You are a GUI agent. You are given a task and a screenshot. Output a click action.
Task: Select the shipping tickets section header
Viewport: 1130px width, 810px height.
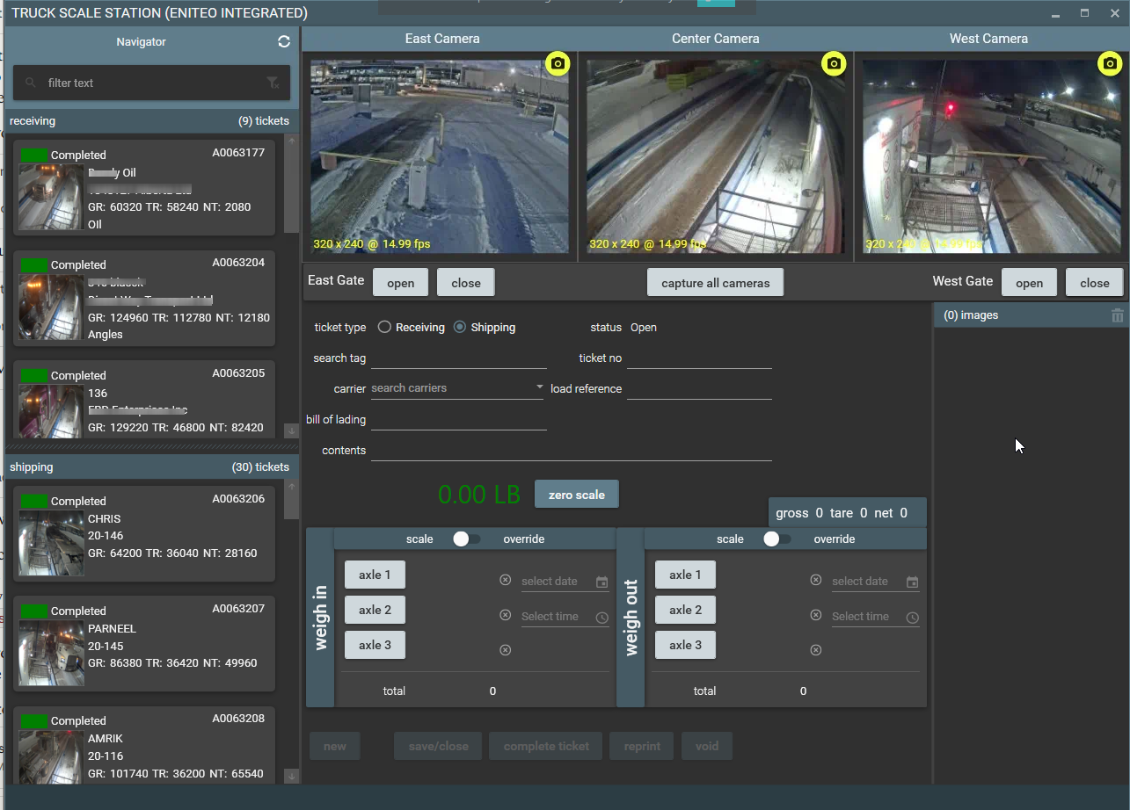point(149,466)
